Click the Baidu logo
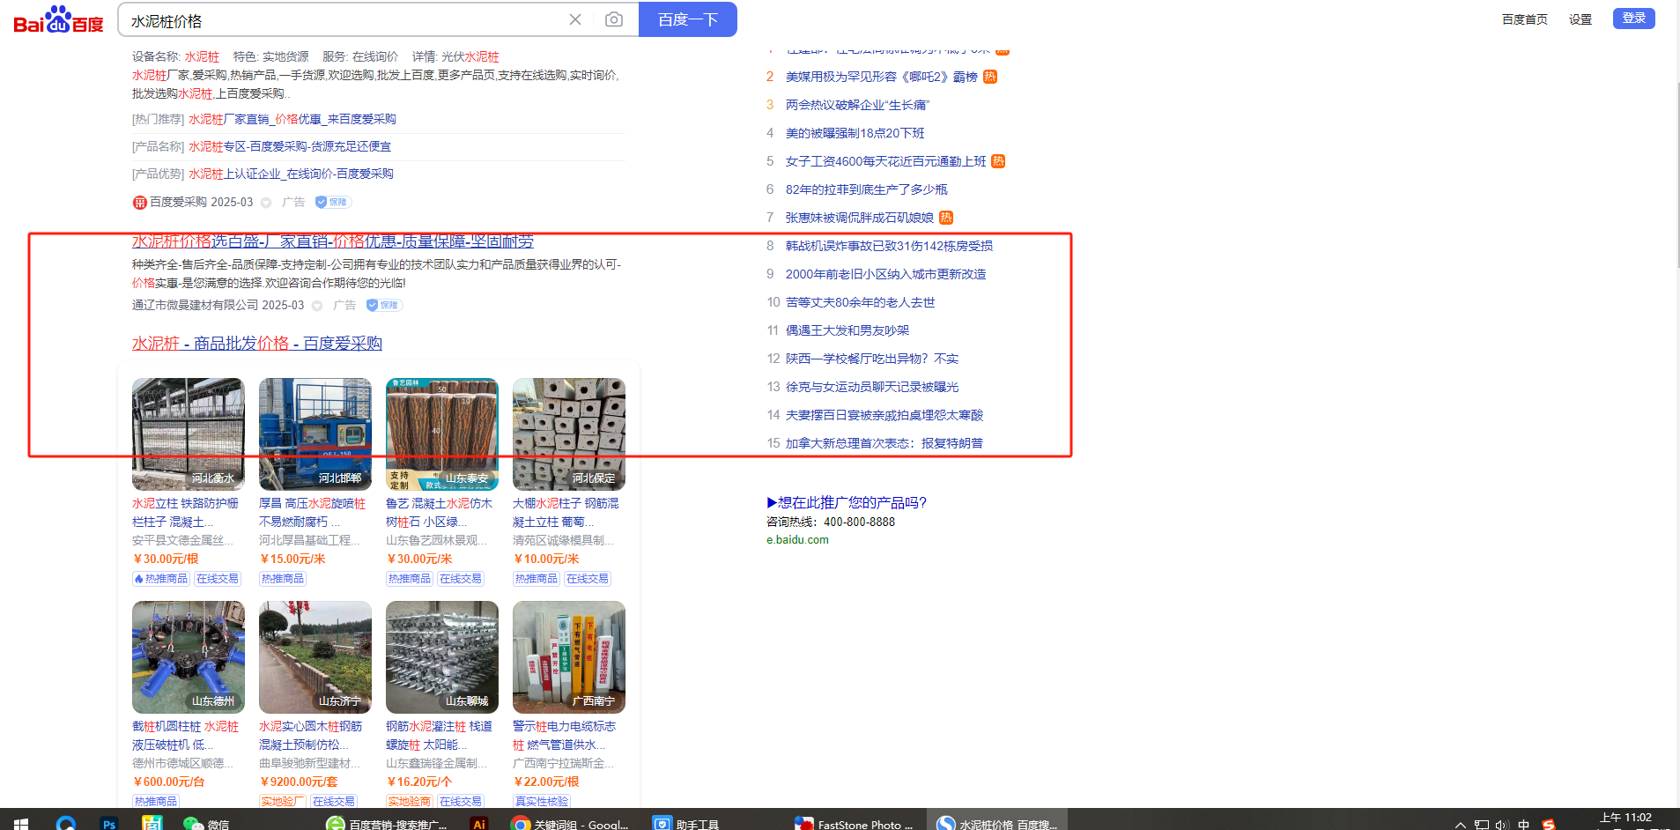The image size is (1680, 830). click(x=59, y=19)
